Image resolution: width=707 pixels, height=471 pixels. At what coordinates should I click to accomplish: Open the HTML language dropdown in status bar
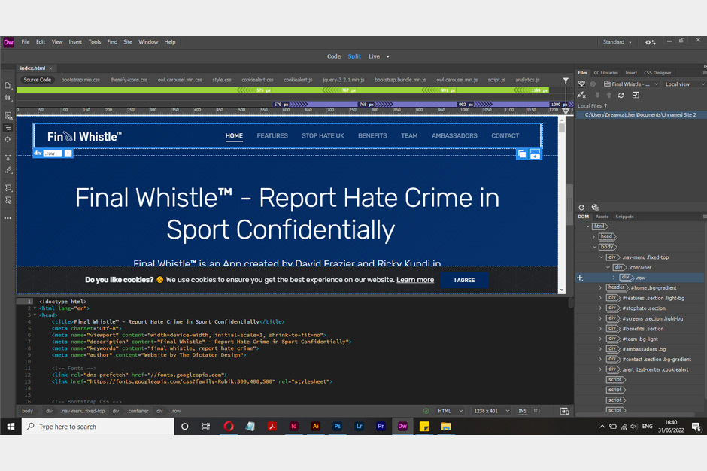(x=450, y=411)
